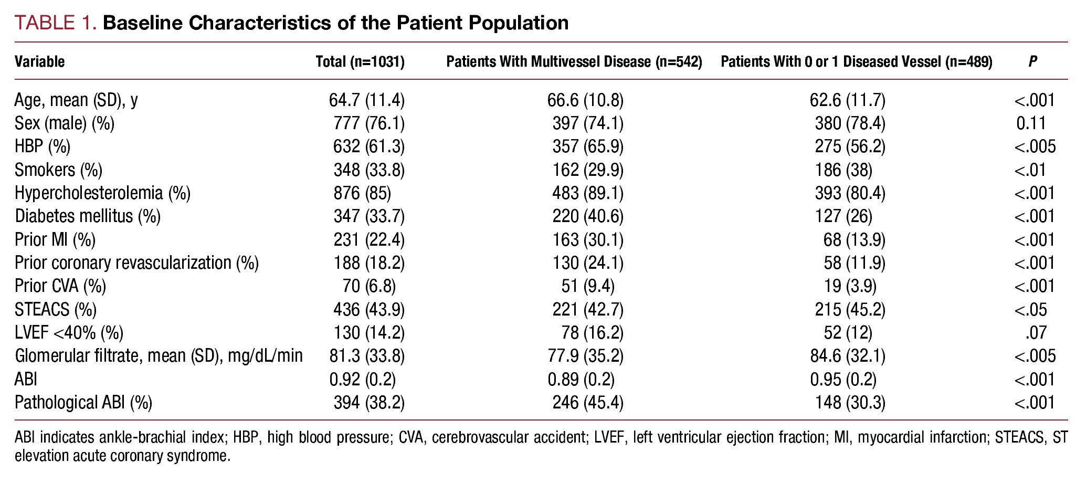Screen dimensions: 1076x483
Task: Click the P value '0.11'
Action: pos(1031,123)
